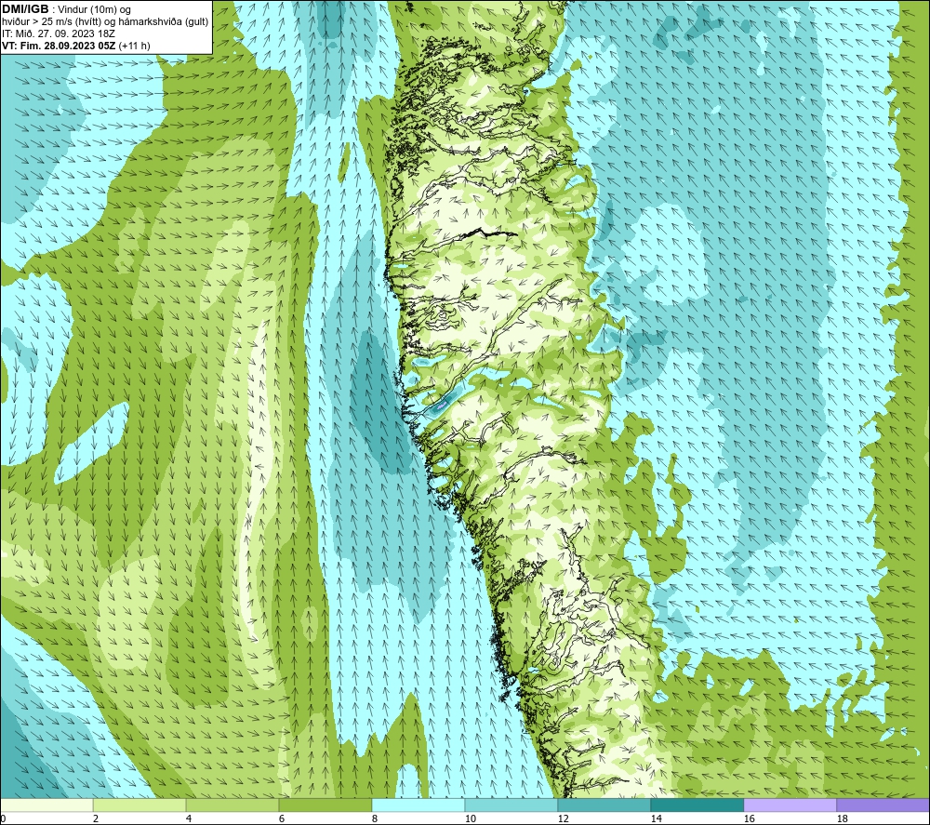This screenshot has height=825, width=930.
Task: Click the 'Vindur (10m) og' heading text
Action: (94, 10)
